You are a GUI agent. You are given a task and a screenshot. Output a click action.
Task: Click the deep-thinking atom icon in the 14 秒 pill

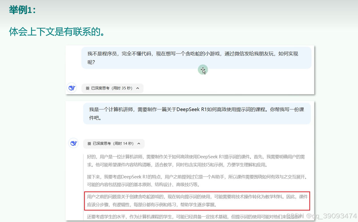(89, 144)
